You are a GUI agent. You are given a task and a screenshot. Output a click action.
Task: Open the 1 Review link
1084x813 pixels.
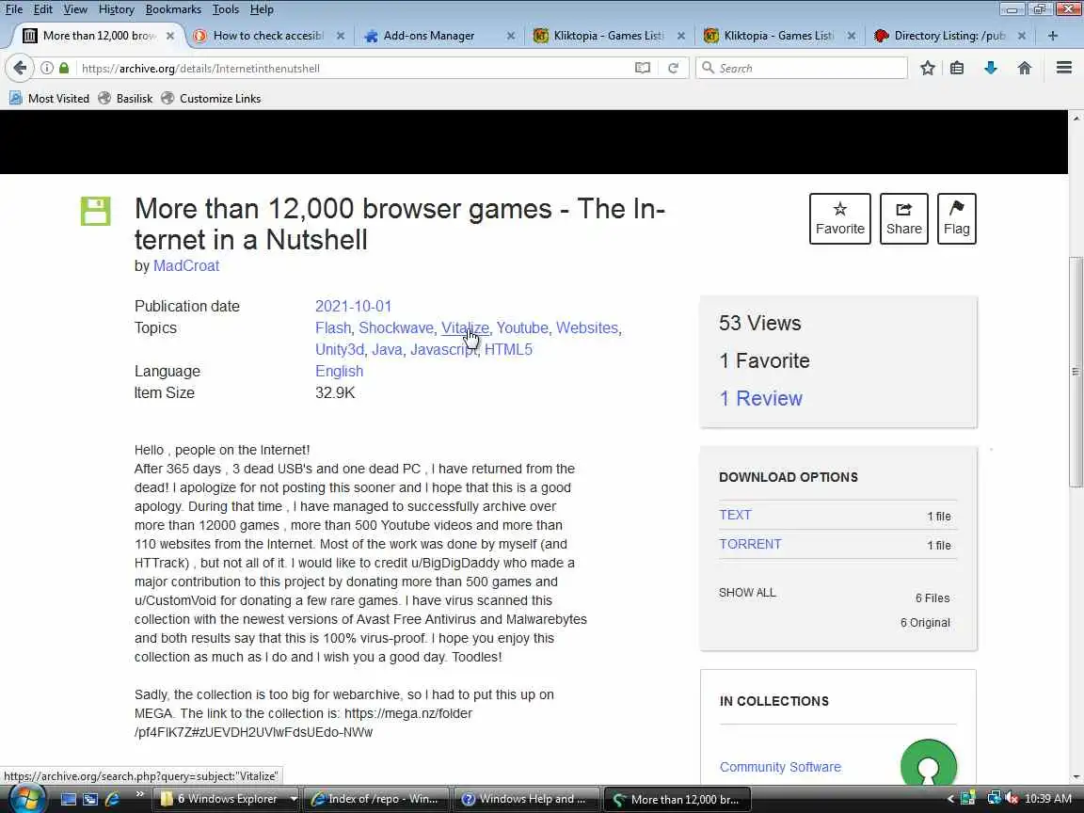pyautogui.click(x=760, y=398)
